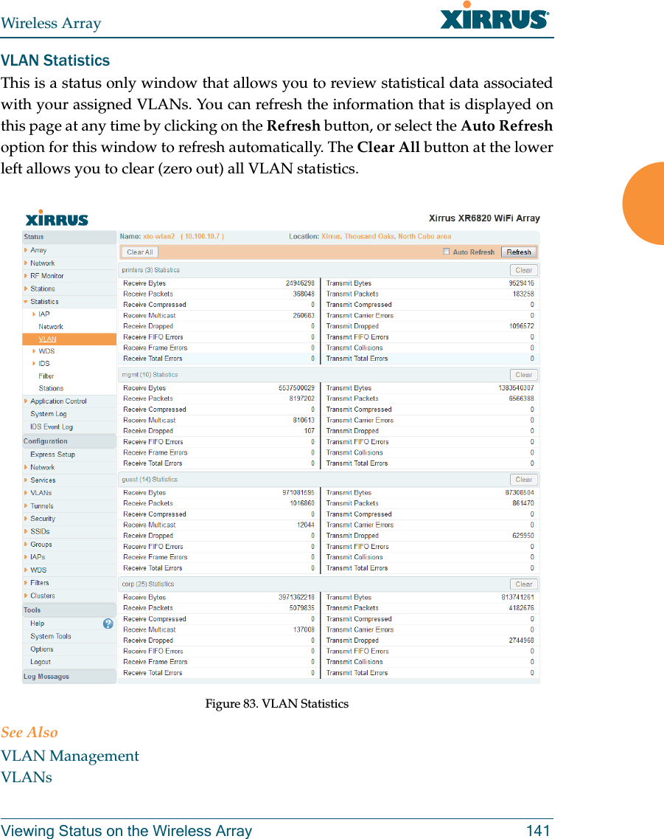This screenshot has width=664, height=839.
Task: Enable the Auto Refresh checkbox
Action: (x=446, y=252)
